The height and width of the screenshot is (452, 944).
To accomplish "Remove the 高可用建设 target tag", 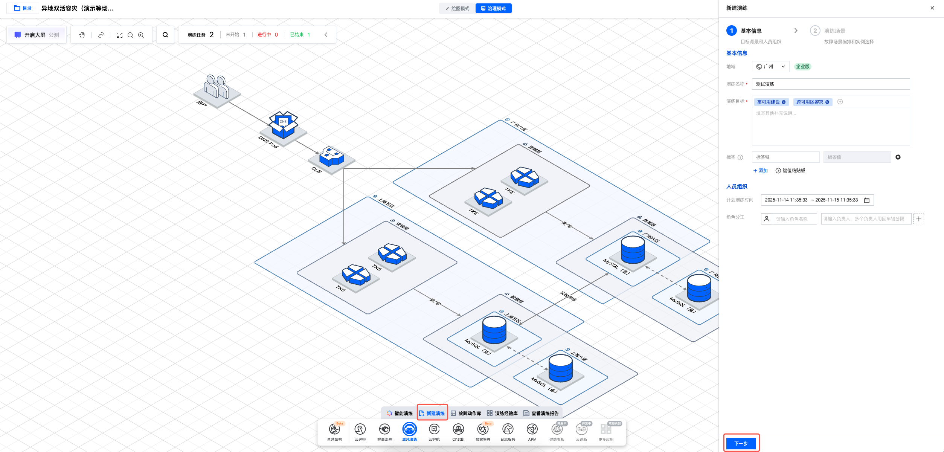I will (x=784, y=102).
